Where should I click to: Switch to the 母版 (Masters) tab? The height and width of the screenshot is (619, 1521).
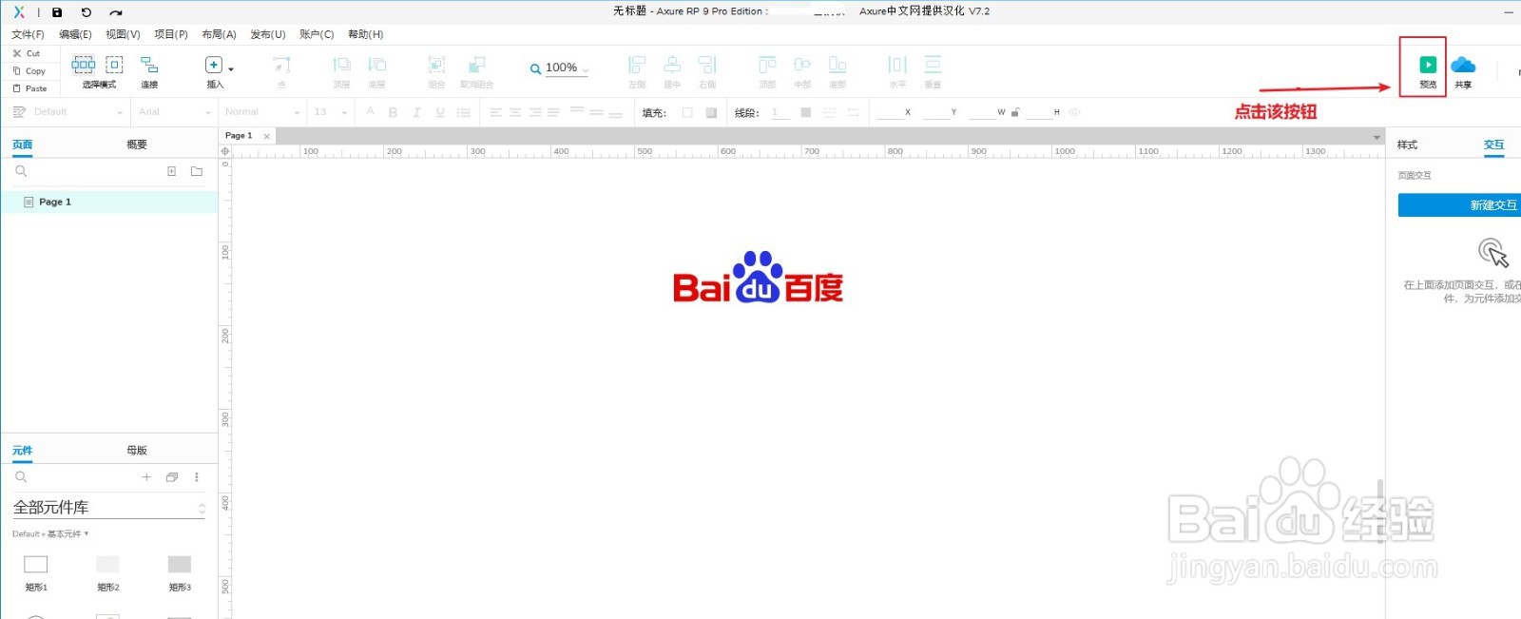(x=137, y=451)
